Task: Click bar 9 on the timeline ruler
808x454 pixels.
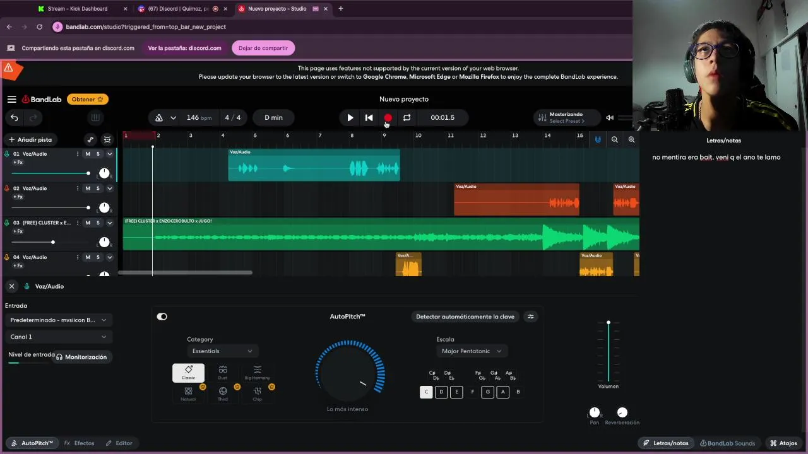Action: (384, 136)
